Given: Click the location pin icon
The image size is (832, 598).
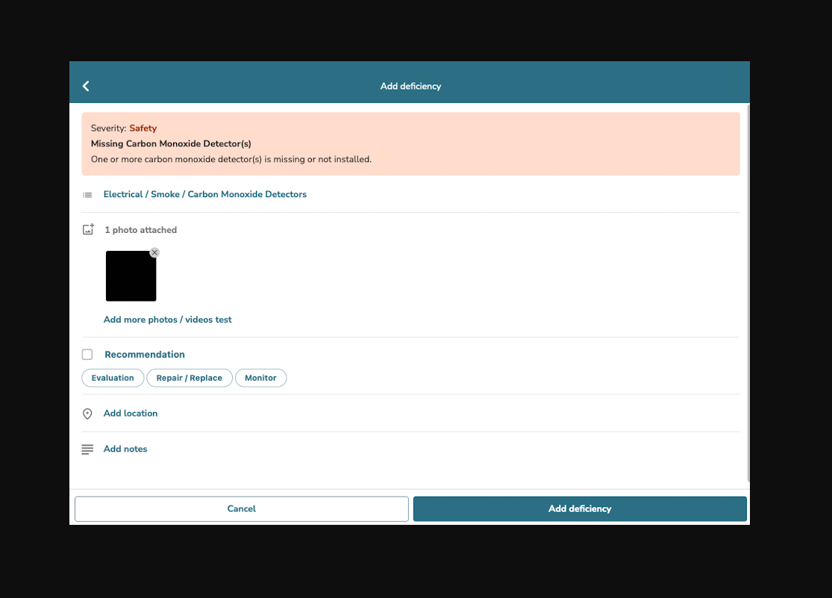Looking at the screenshot, I should click(x=87, y=414).
